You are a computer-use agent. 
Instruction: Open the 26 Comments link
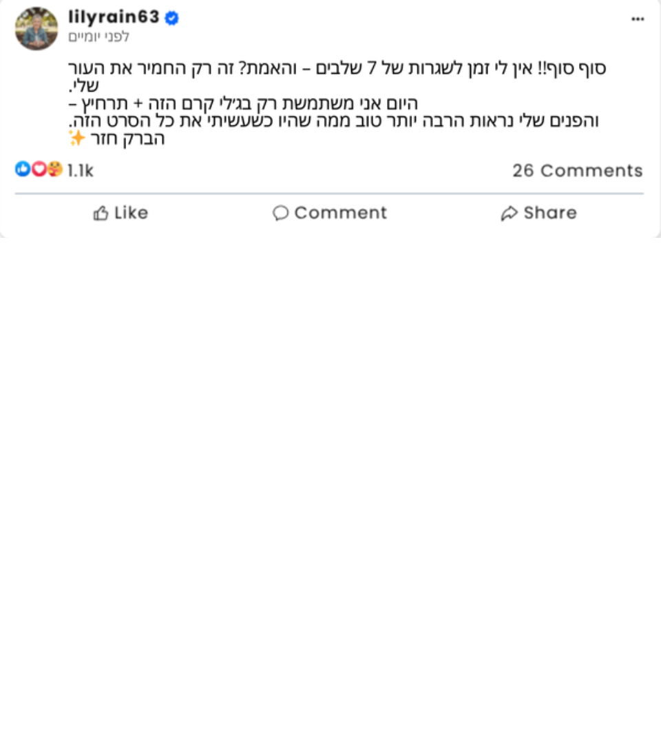(577, 170)
